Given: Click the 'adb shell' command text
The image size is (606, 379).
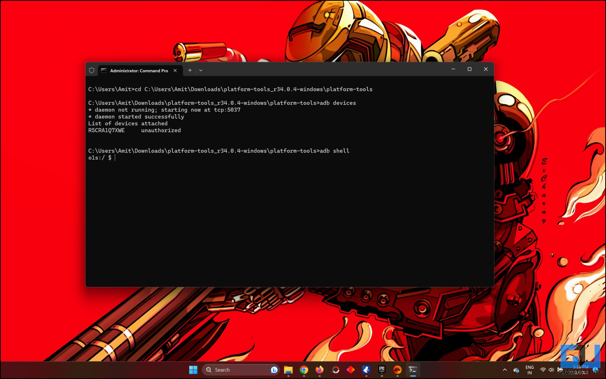Looking at the screenshot, I should pyautogui.click(x=335, y=151).
